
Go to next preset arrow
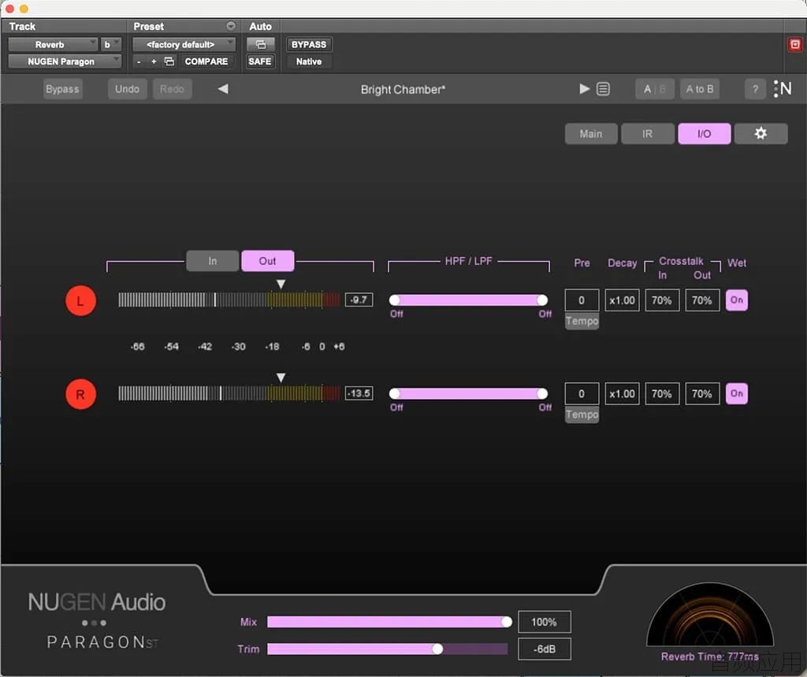pyautogui.click(x=584, y=89)
